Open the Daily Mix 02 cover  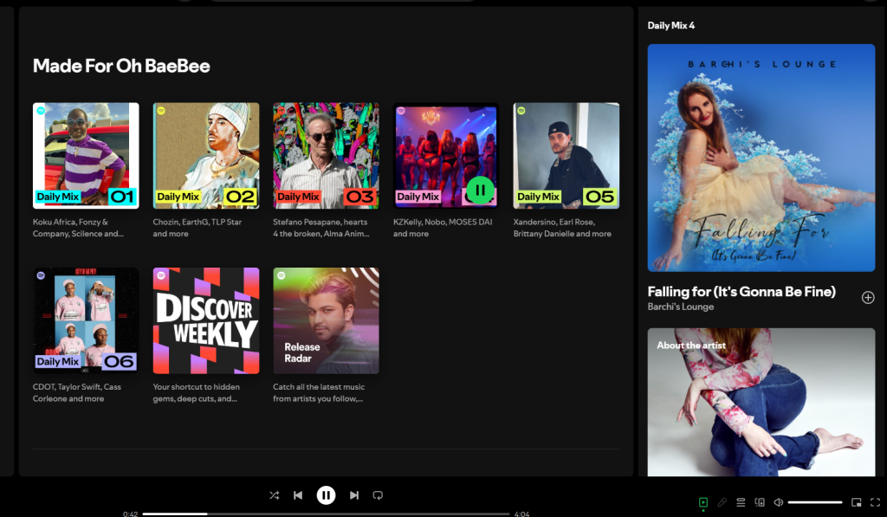[206, 156]
